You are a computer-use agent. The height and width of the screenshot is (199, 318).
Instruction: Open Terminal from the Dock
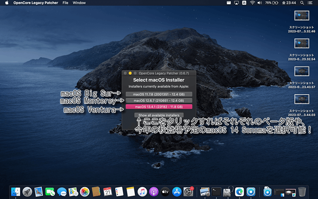[216, 192]
